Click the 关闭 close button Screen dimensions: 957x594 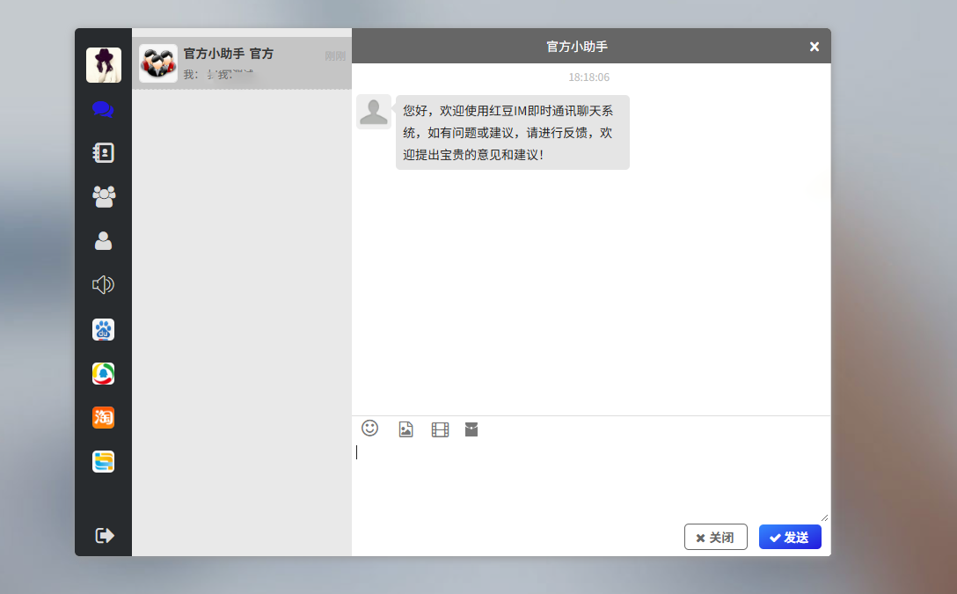715,537
